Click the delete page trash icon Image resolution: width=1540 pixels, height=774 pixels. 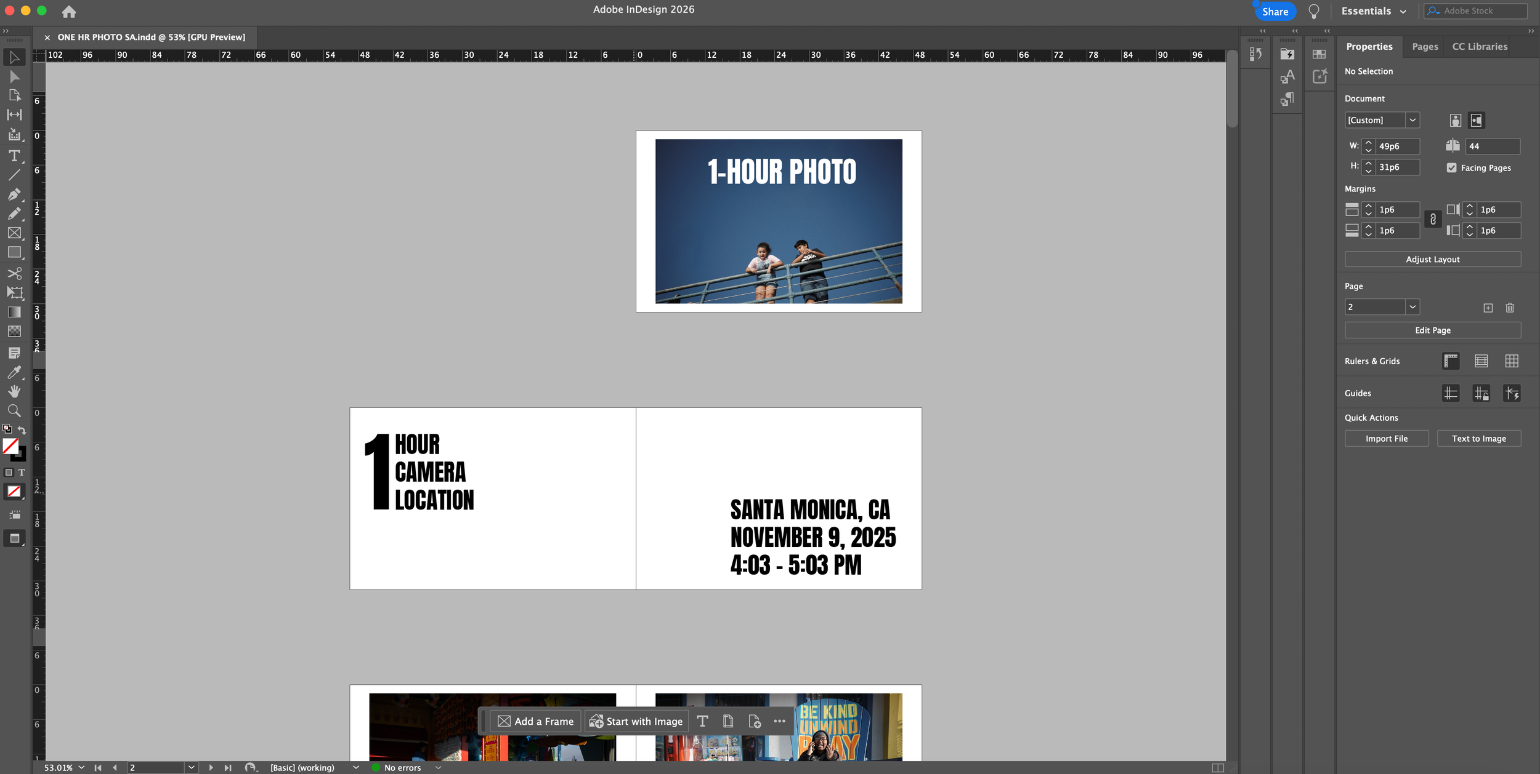[1509, 308]
